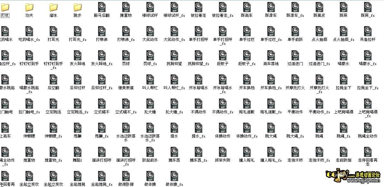This screenshot has height=187, width=384.
Task: Open the 溜冰 folder icon
Action: pos(54,8)
